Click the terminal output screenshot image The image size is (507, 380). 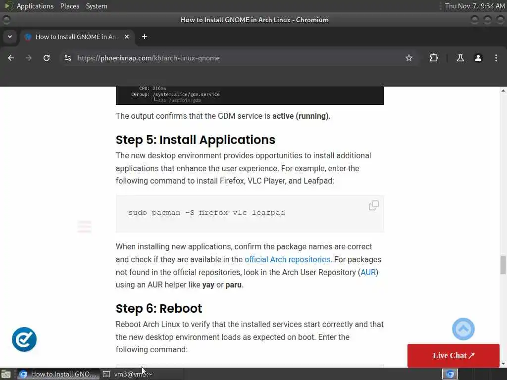click(250, 95)
